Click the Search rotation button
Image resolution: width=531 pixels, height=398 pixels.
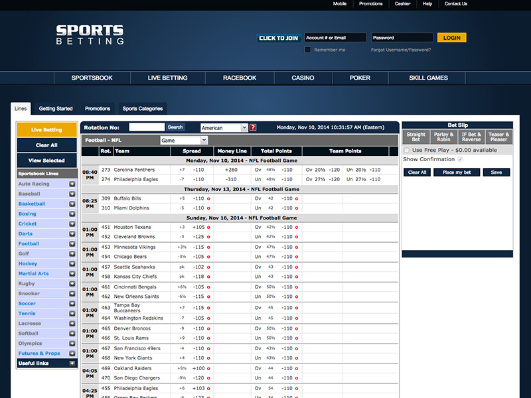tap(175, 127)
